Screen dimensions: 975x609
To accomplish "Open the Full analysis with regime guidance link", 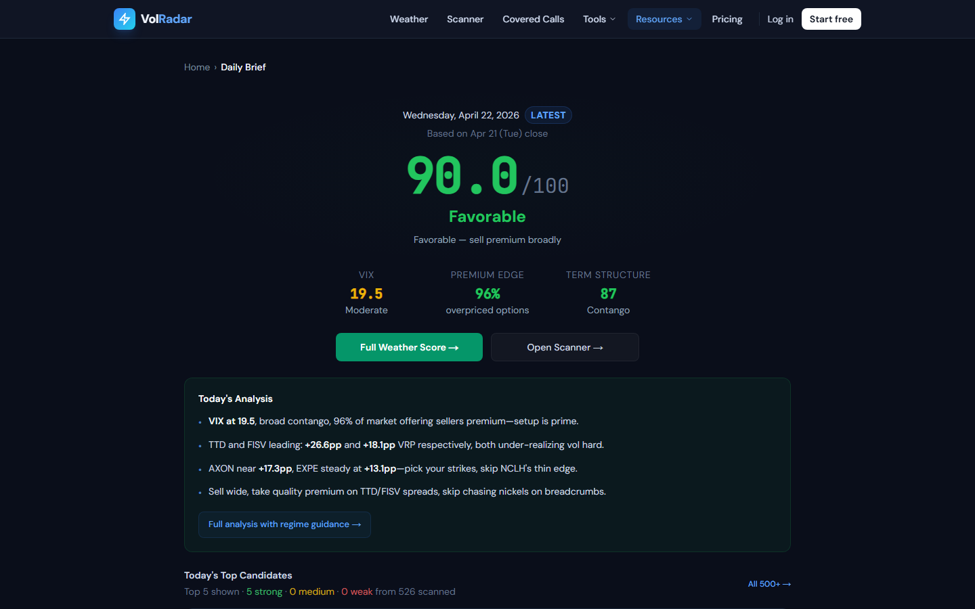I will 284,524.
